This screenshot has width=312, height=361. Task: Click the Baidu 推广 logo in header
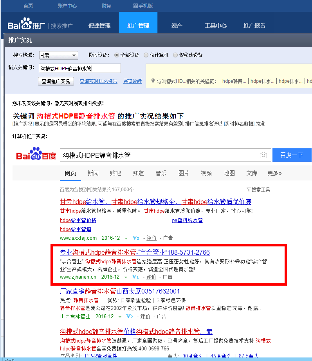click(x=26, y=24)
